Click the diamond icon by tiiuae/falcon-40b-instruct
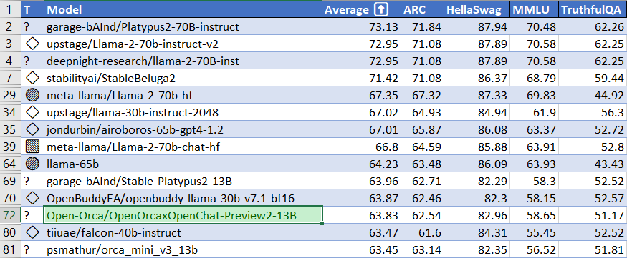627x258 pixels. (32, 232)
